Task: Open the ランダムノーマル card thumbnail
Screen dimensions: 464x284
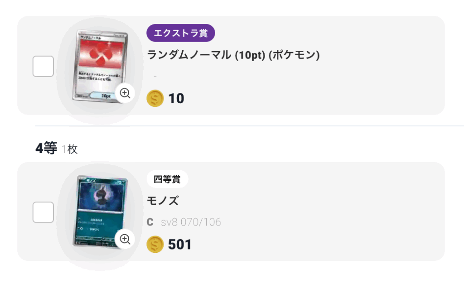Action: pos(100,66)
